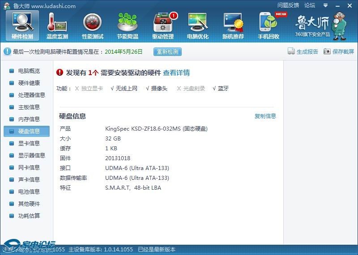
Task: Click feature value S.M.A.R.T, 48-bit LBA
Action: tap(133, 187)
